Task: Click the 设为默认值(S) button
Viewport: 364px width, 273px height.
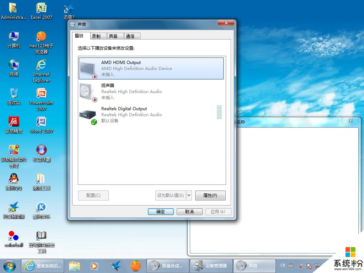Action: coord(170,196)
